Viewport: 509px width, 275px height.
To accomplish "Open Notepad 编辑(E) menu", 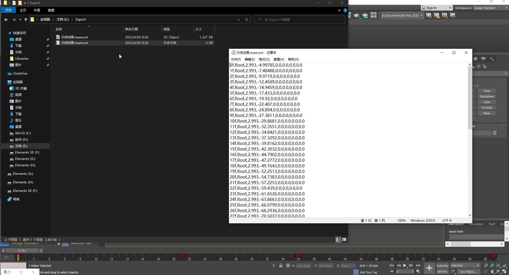I will pos(250,59).
